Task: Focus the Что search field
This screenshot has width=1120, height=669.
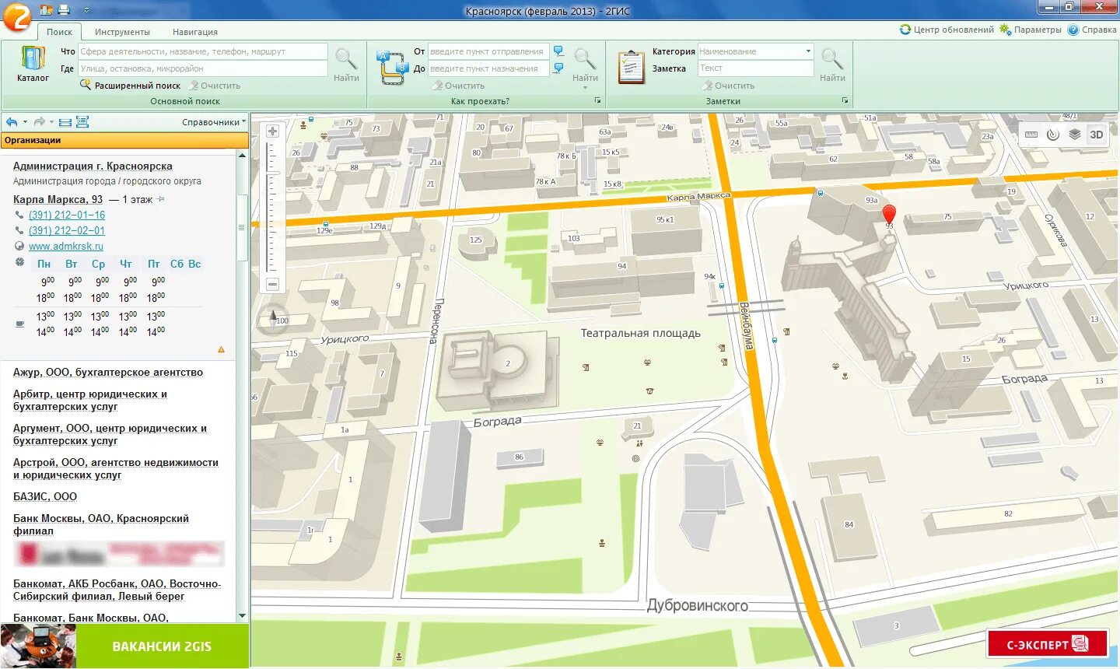Action: tap(203, 51)
